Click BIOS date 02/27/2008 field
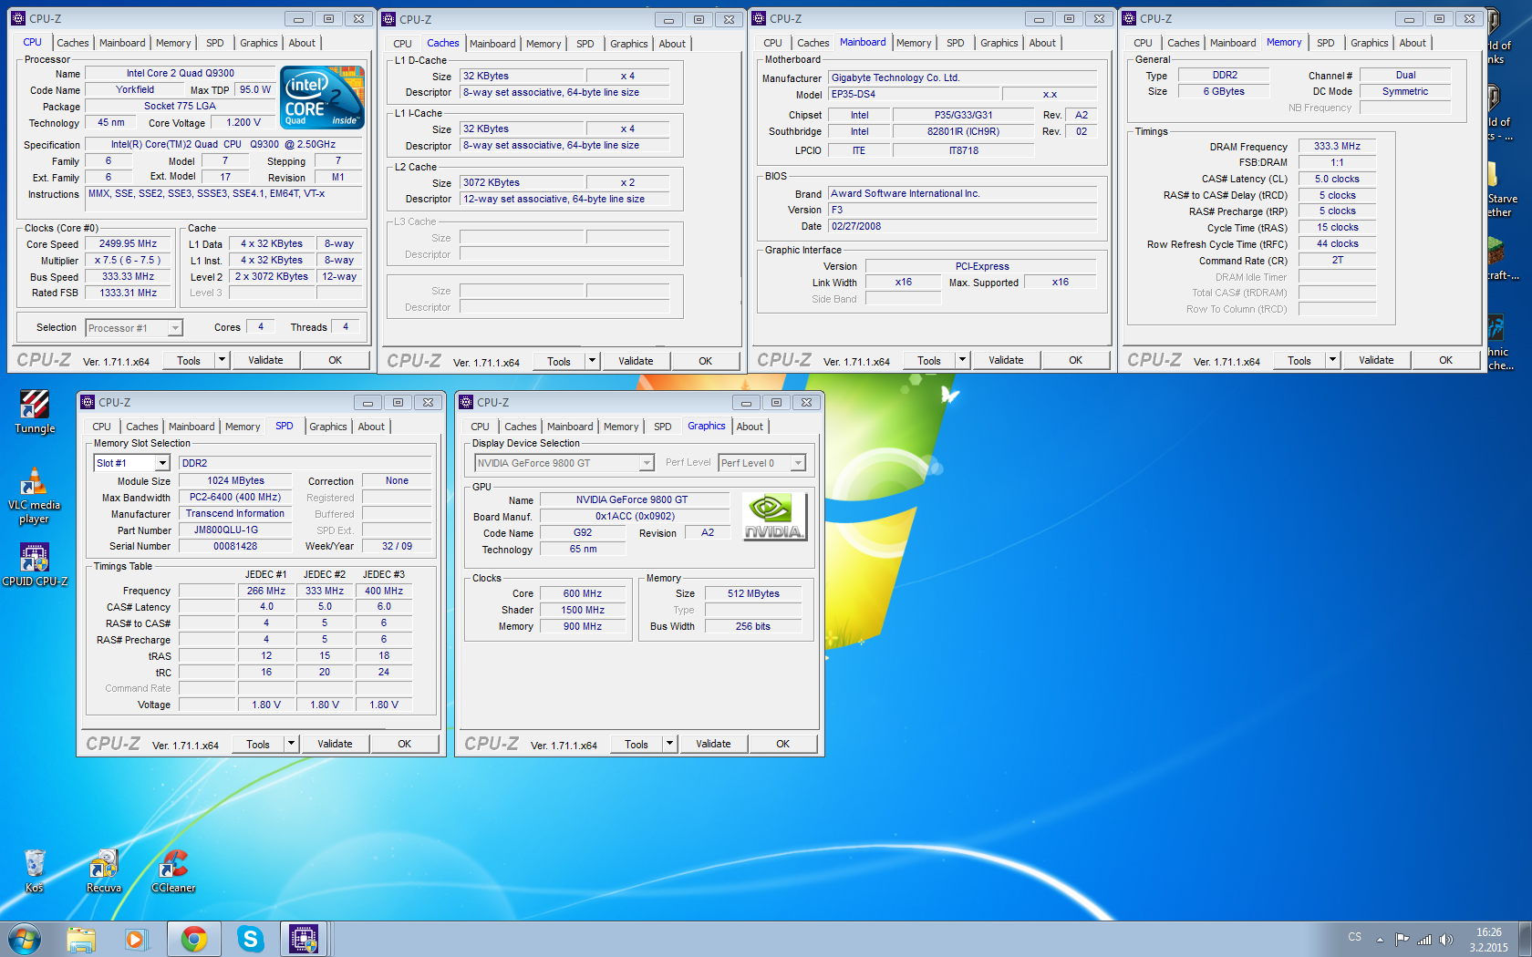1532x957 pixels. click(962, 226)
